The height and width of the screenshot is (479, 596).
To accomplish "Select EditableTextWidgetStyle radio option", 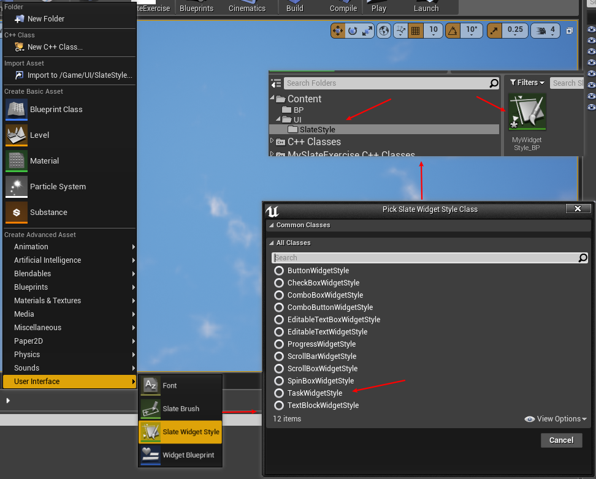I will coord(279,332).
